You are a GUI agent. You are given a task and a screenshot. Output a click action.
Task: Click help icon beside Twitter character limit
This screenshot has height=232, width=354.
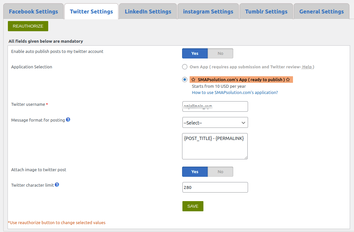click(57, 185)
